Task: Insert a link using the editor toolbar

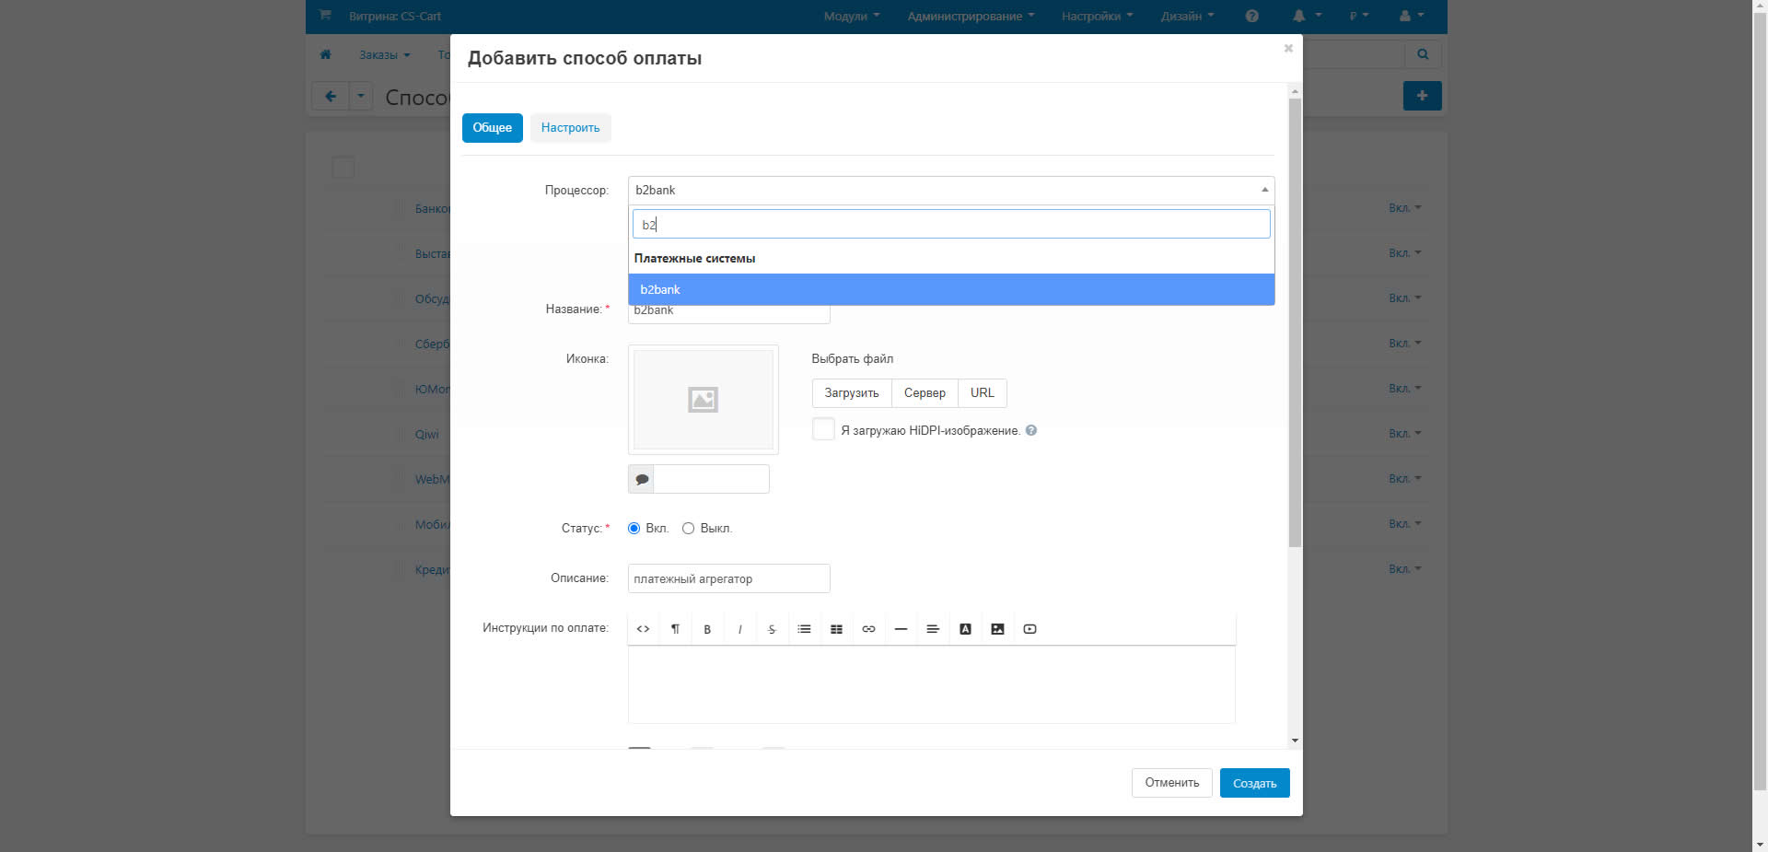Action: pyautogui.click(x=868, y=629)
